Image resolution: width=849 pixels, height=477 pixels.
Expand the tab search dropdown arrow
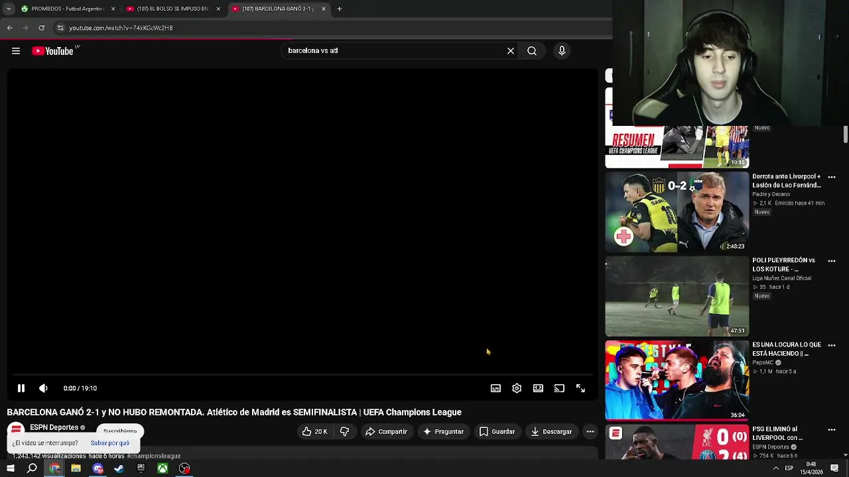pos(9,9)
